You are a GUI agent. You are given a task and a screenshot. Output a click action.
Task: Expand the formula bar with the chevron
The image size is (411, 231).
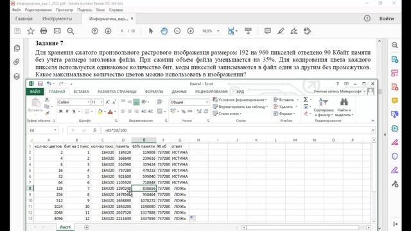click(x=372, y=130)
